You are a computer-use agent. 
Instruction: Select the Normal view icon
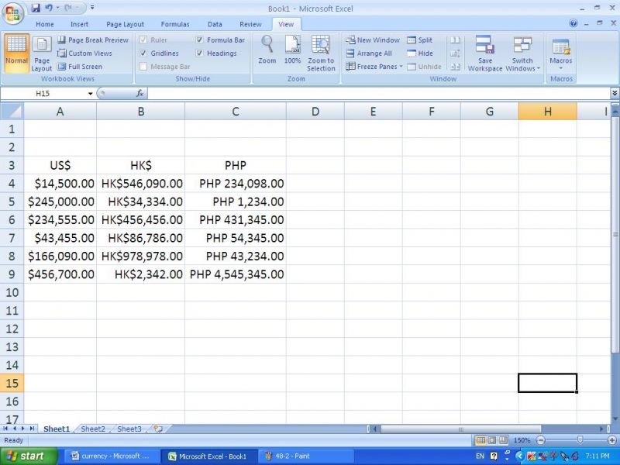pyautogui.click(x=15, y=53)
